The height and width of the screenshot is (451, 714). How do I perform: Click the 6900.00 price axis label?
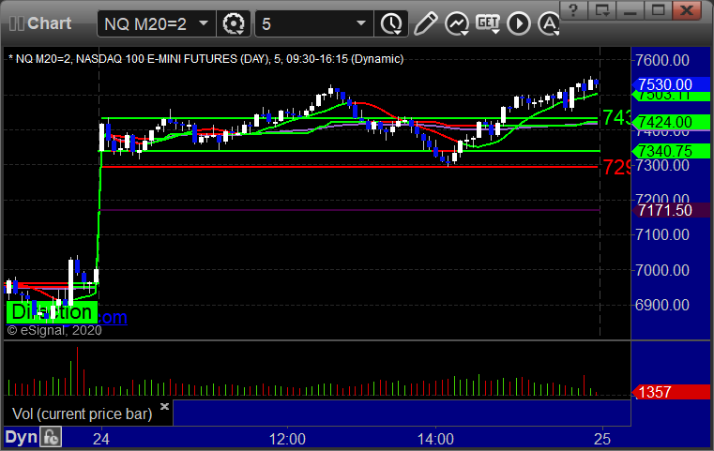pos(662,305)
